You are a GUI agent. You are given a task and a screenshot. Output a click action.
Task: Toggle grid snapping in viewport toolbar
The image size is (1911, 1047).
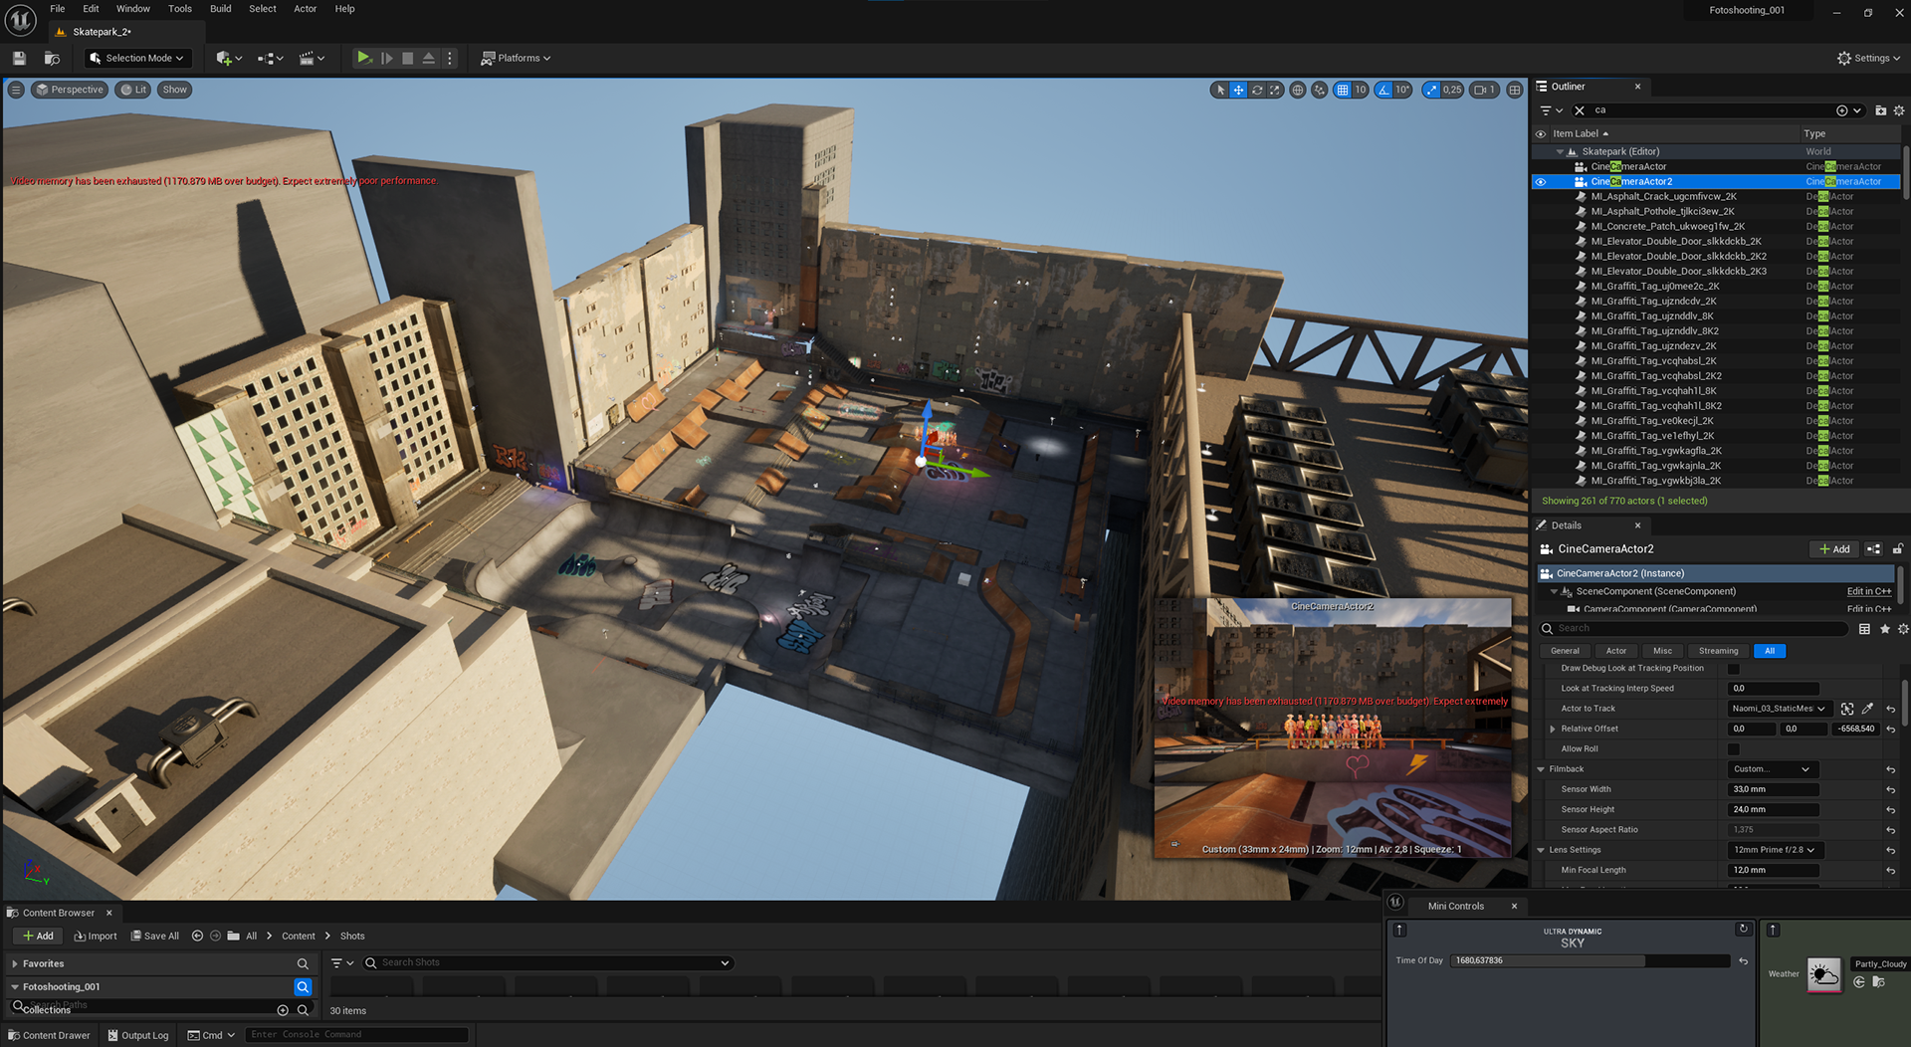click(1343, 90)
